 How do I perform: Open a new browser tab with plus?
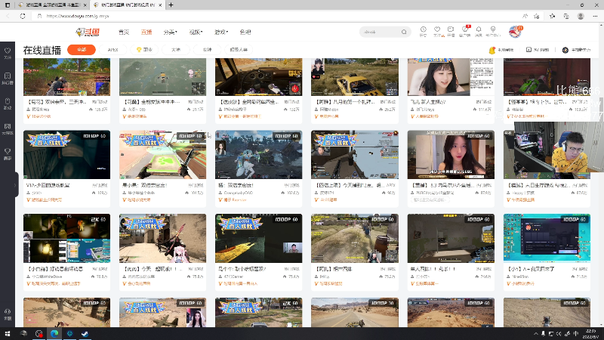point(171,5)
